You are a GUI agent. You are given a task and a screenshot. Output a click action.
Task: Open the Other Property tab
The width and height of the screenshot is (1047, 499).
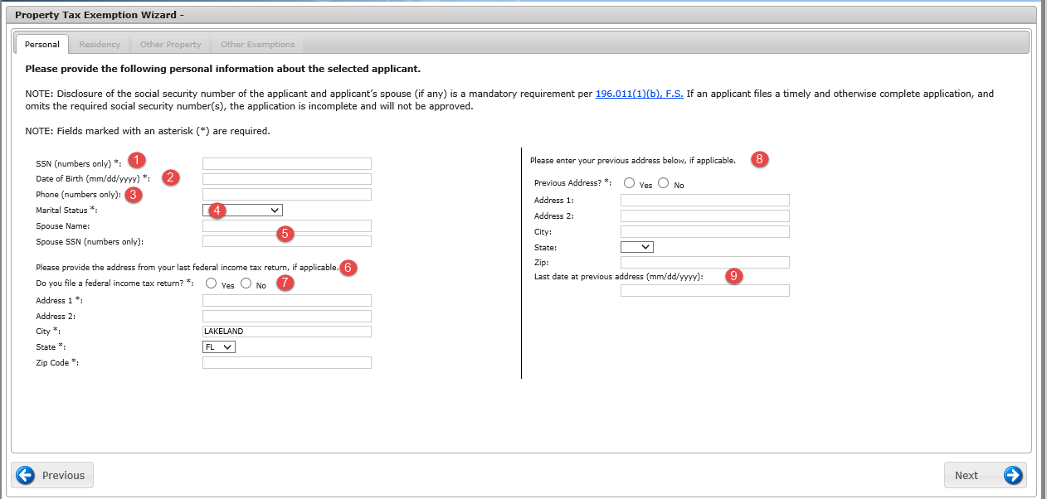pos(170,44)
